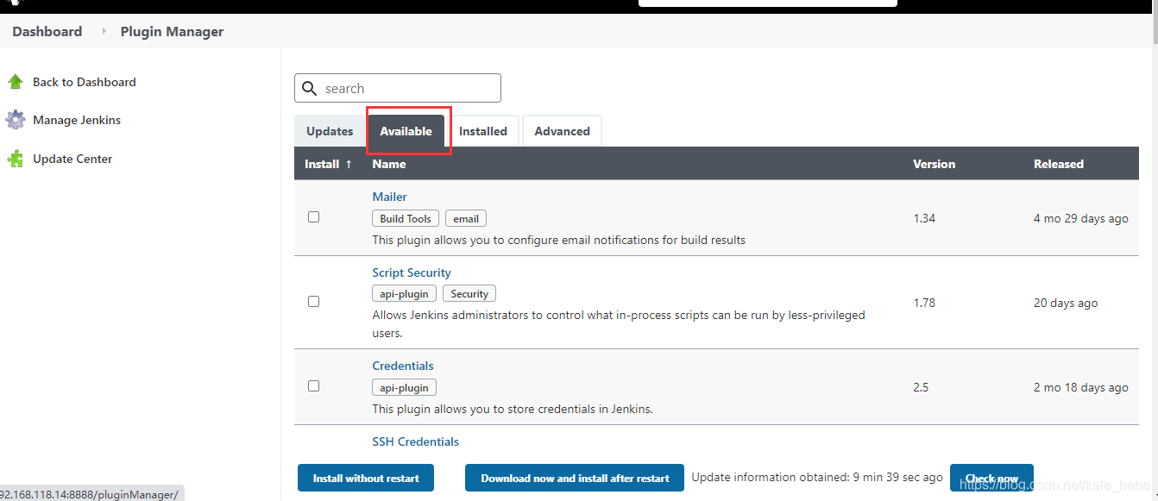Click the Mailer plugin description text

pyautogui.click(x=559, y=240)
